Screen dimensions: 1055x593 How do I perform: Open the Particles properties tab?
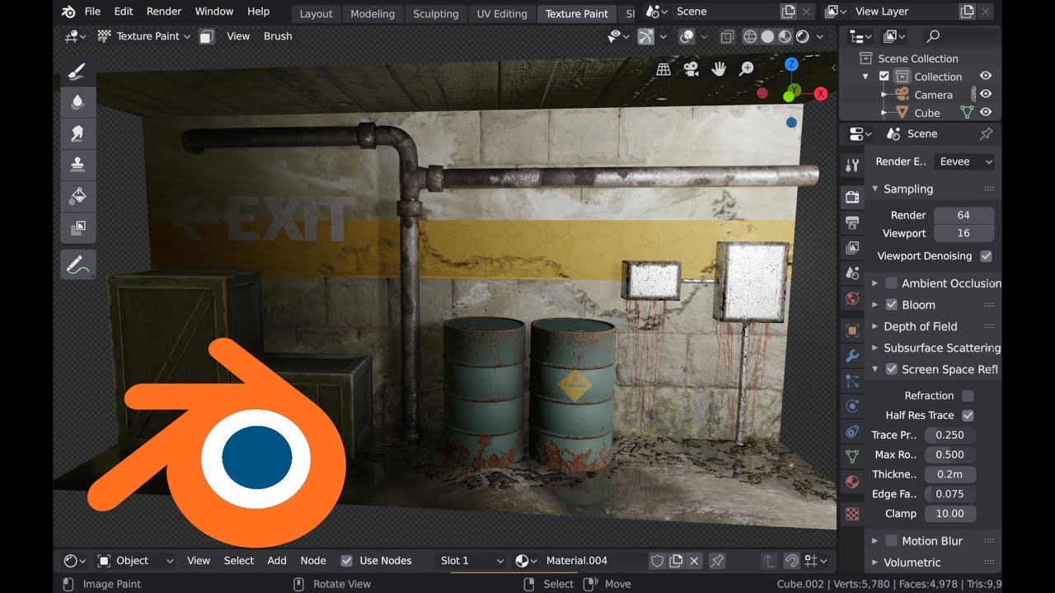coord(852,381)
